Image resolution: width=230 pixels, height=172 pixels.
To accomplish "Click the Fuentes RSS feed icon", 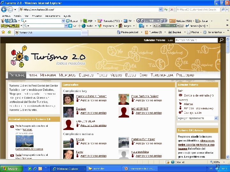I will pos(146,32).
